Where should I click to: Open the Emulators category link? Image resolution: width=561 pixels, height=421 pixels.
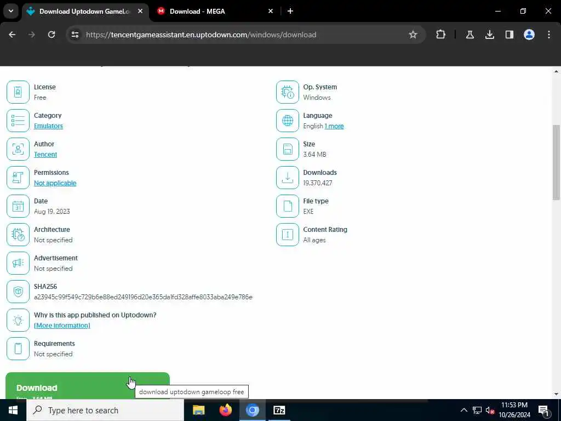48,126
